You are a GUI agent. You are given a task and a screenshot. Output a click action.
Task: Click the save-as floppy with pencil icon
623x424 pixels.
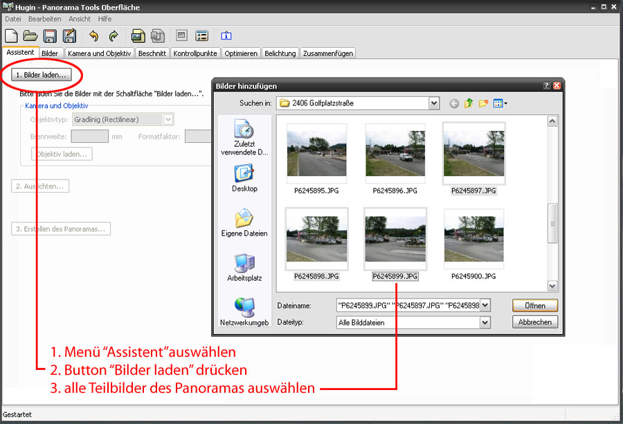click(69, 36)
